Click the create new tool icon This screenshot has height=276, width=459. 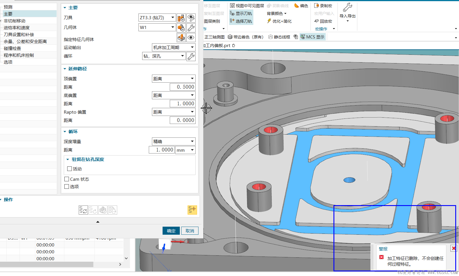click(x=181, y=18)
